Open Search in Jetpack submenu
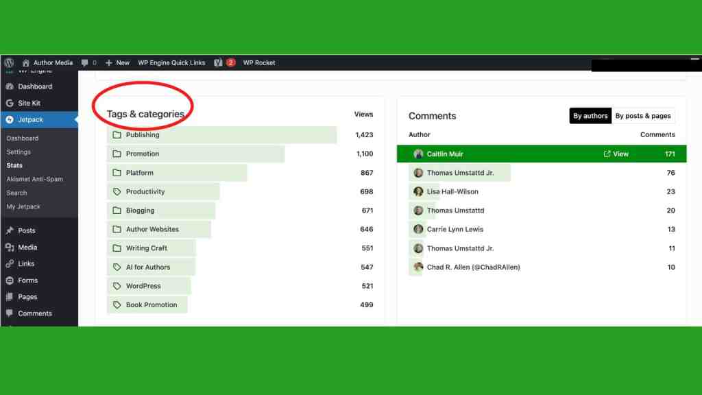The image size is (702, 395). (16, 193)
